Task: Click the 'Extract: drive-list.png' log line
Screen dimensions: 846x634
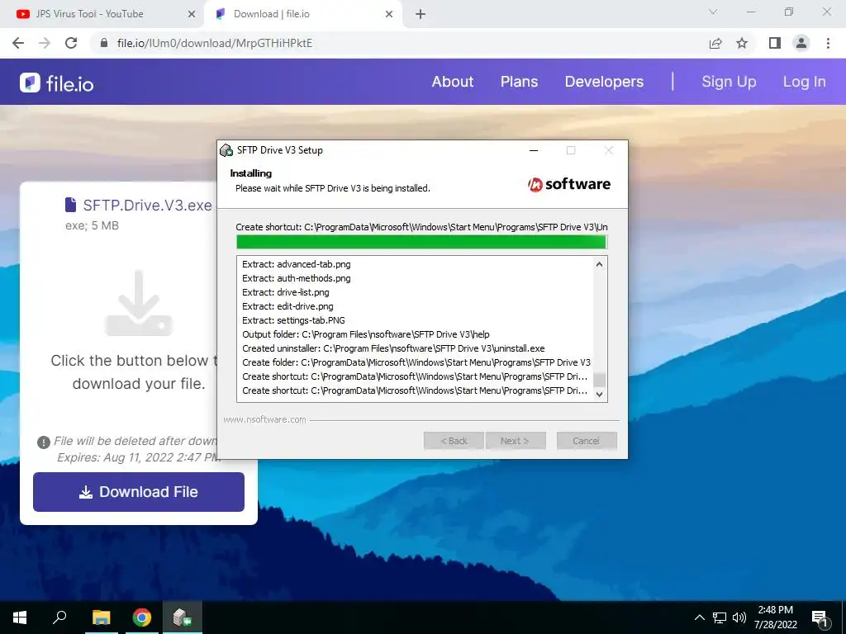Action: point(285,292)
